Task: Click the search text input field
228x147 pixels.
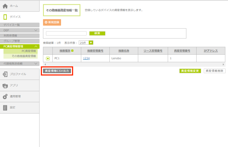Action: pyautogui.click(x=66, y=33)
